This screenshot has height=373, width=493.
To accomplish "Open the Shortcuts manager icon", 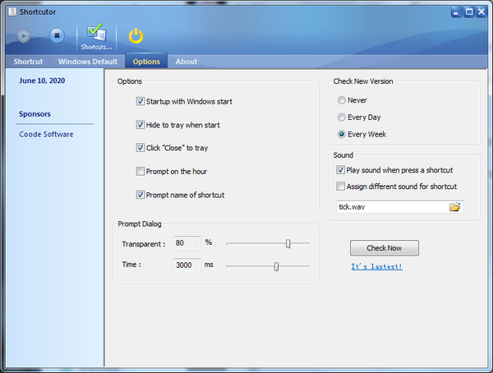I will (96, 35).
